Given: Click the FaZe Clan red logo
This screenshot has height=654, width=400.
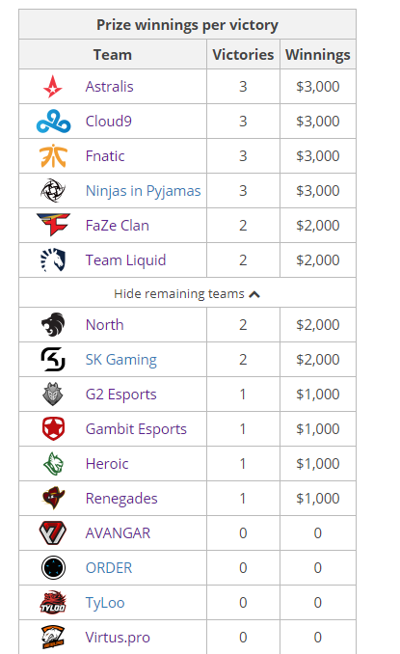Looking at the screenshot, I should point(53,225).
